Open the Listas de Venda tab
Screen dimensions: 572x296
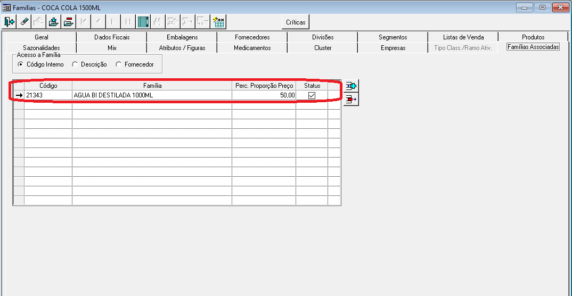tap(463, 37)
